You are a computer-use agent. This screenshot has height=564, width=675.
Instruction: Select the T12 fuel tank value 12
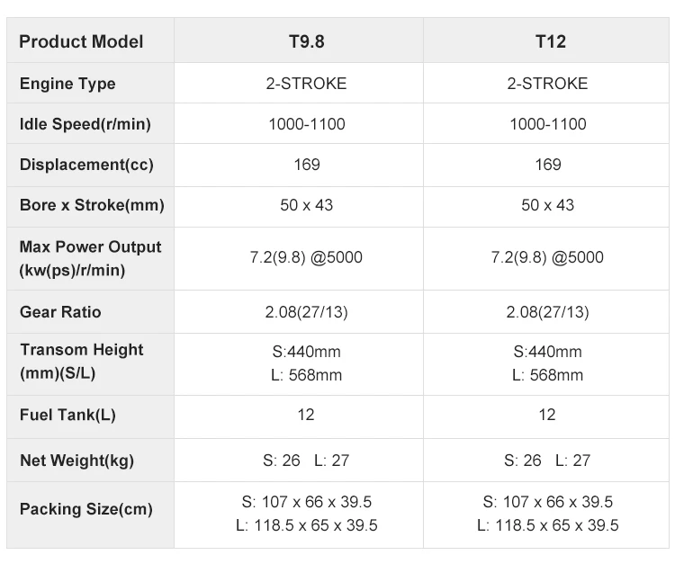(x=547, y=415)
